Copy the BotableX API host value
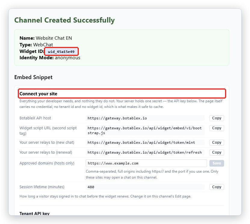 click(x=217, y=118)
